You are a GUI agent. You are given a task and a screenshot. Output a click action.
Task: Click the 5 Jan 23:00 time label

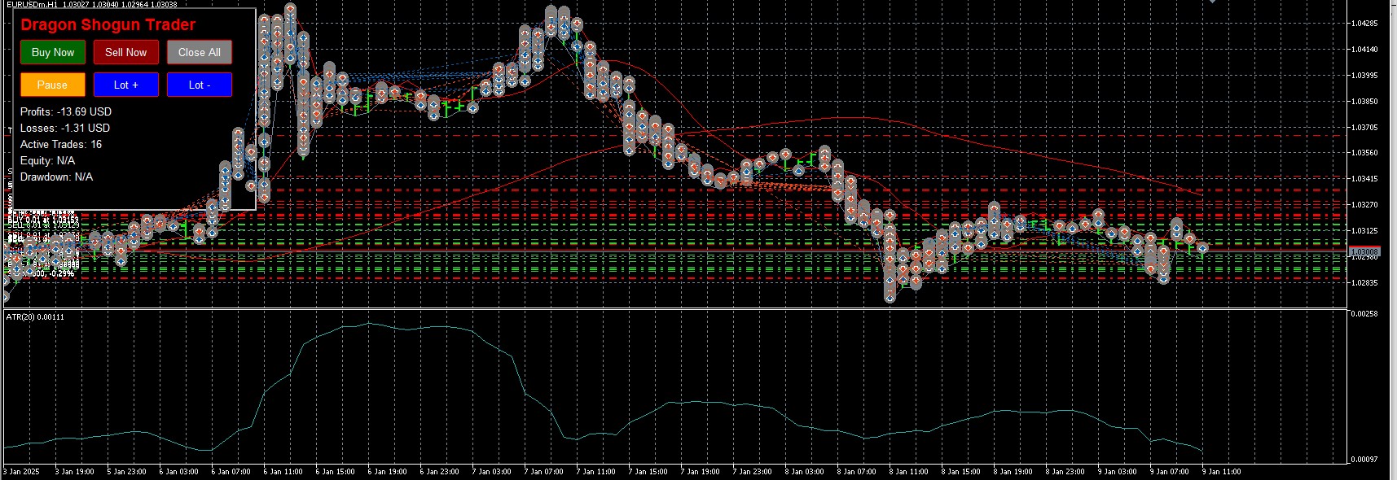click(x=127, y=471)
